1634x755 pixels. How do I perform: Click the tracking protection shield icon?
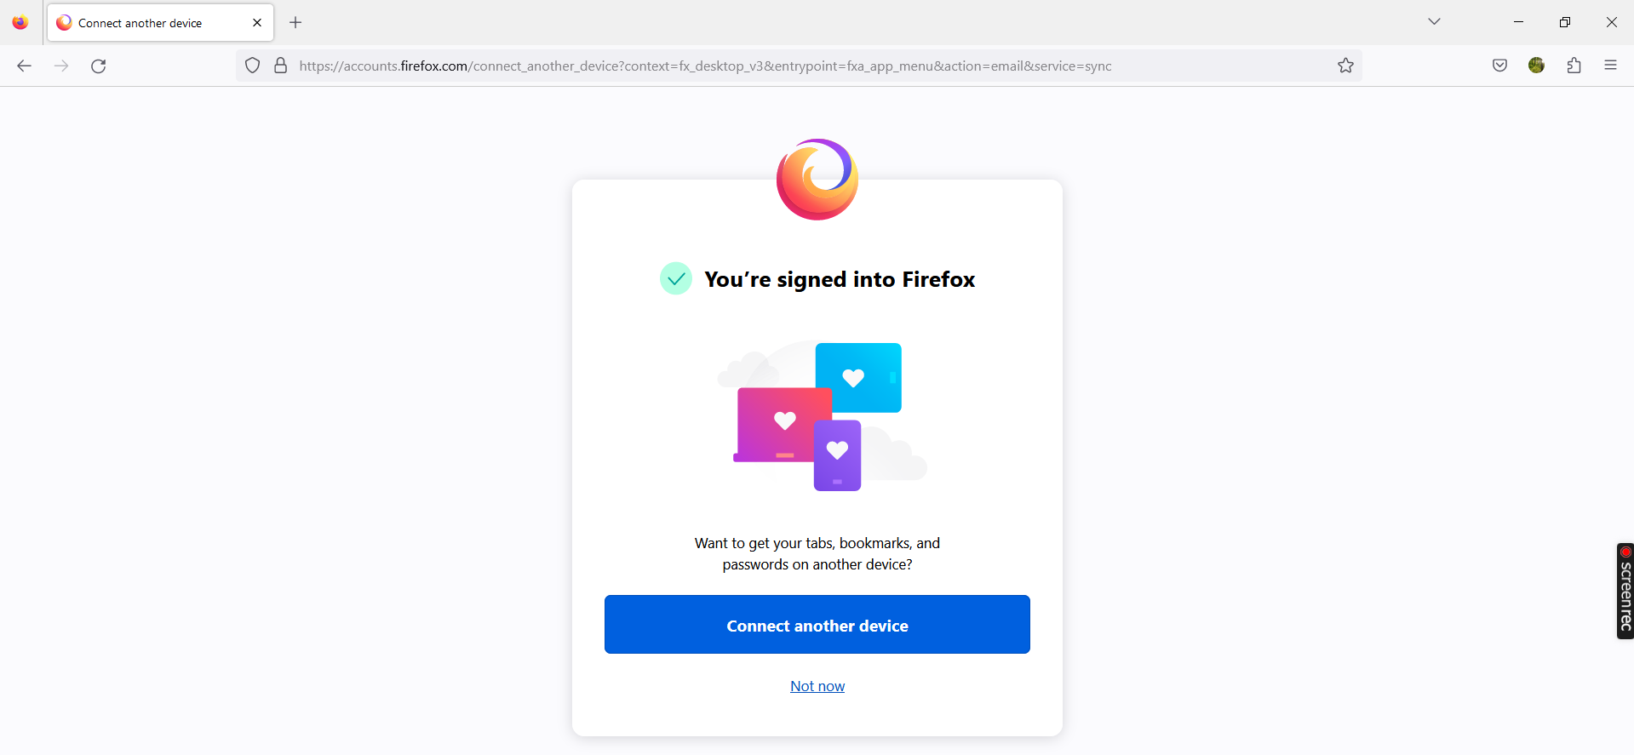251,66
